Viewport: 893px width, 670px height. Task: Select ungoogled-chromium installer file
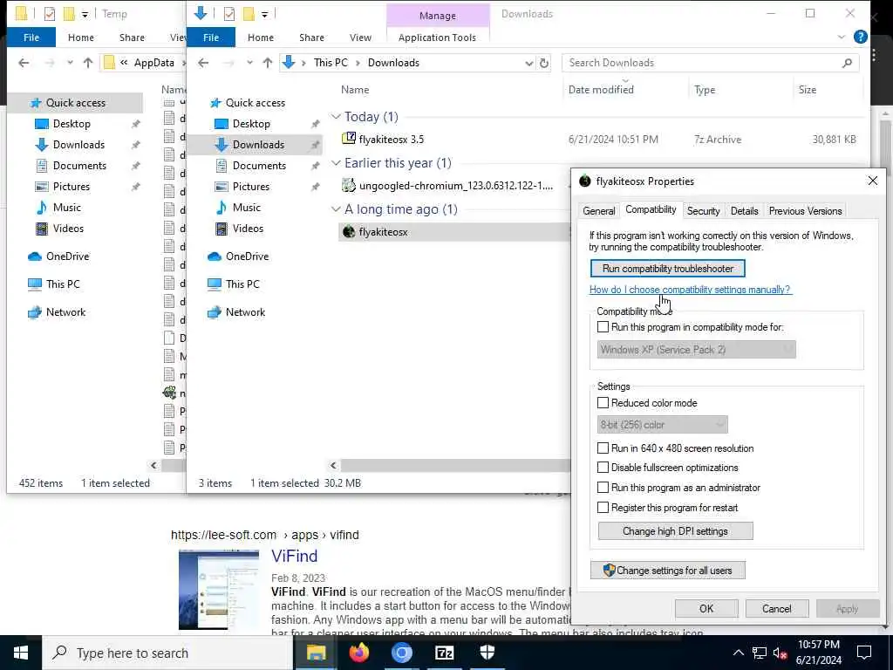click(x=447, y=186)
